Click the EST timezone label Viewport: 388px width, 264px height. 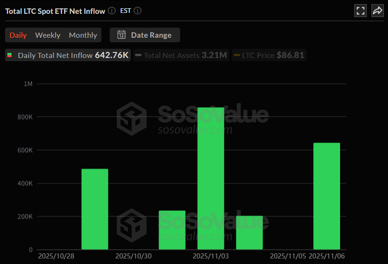pyautogui.click(x=125, y=11)
